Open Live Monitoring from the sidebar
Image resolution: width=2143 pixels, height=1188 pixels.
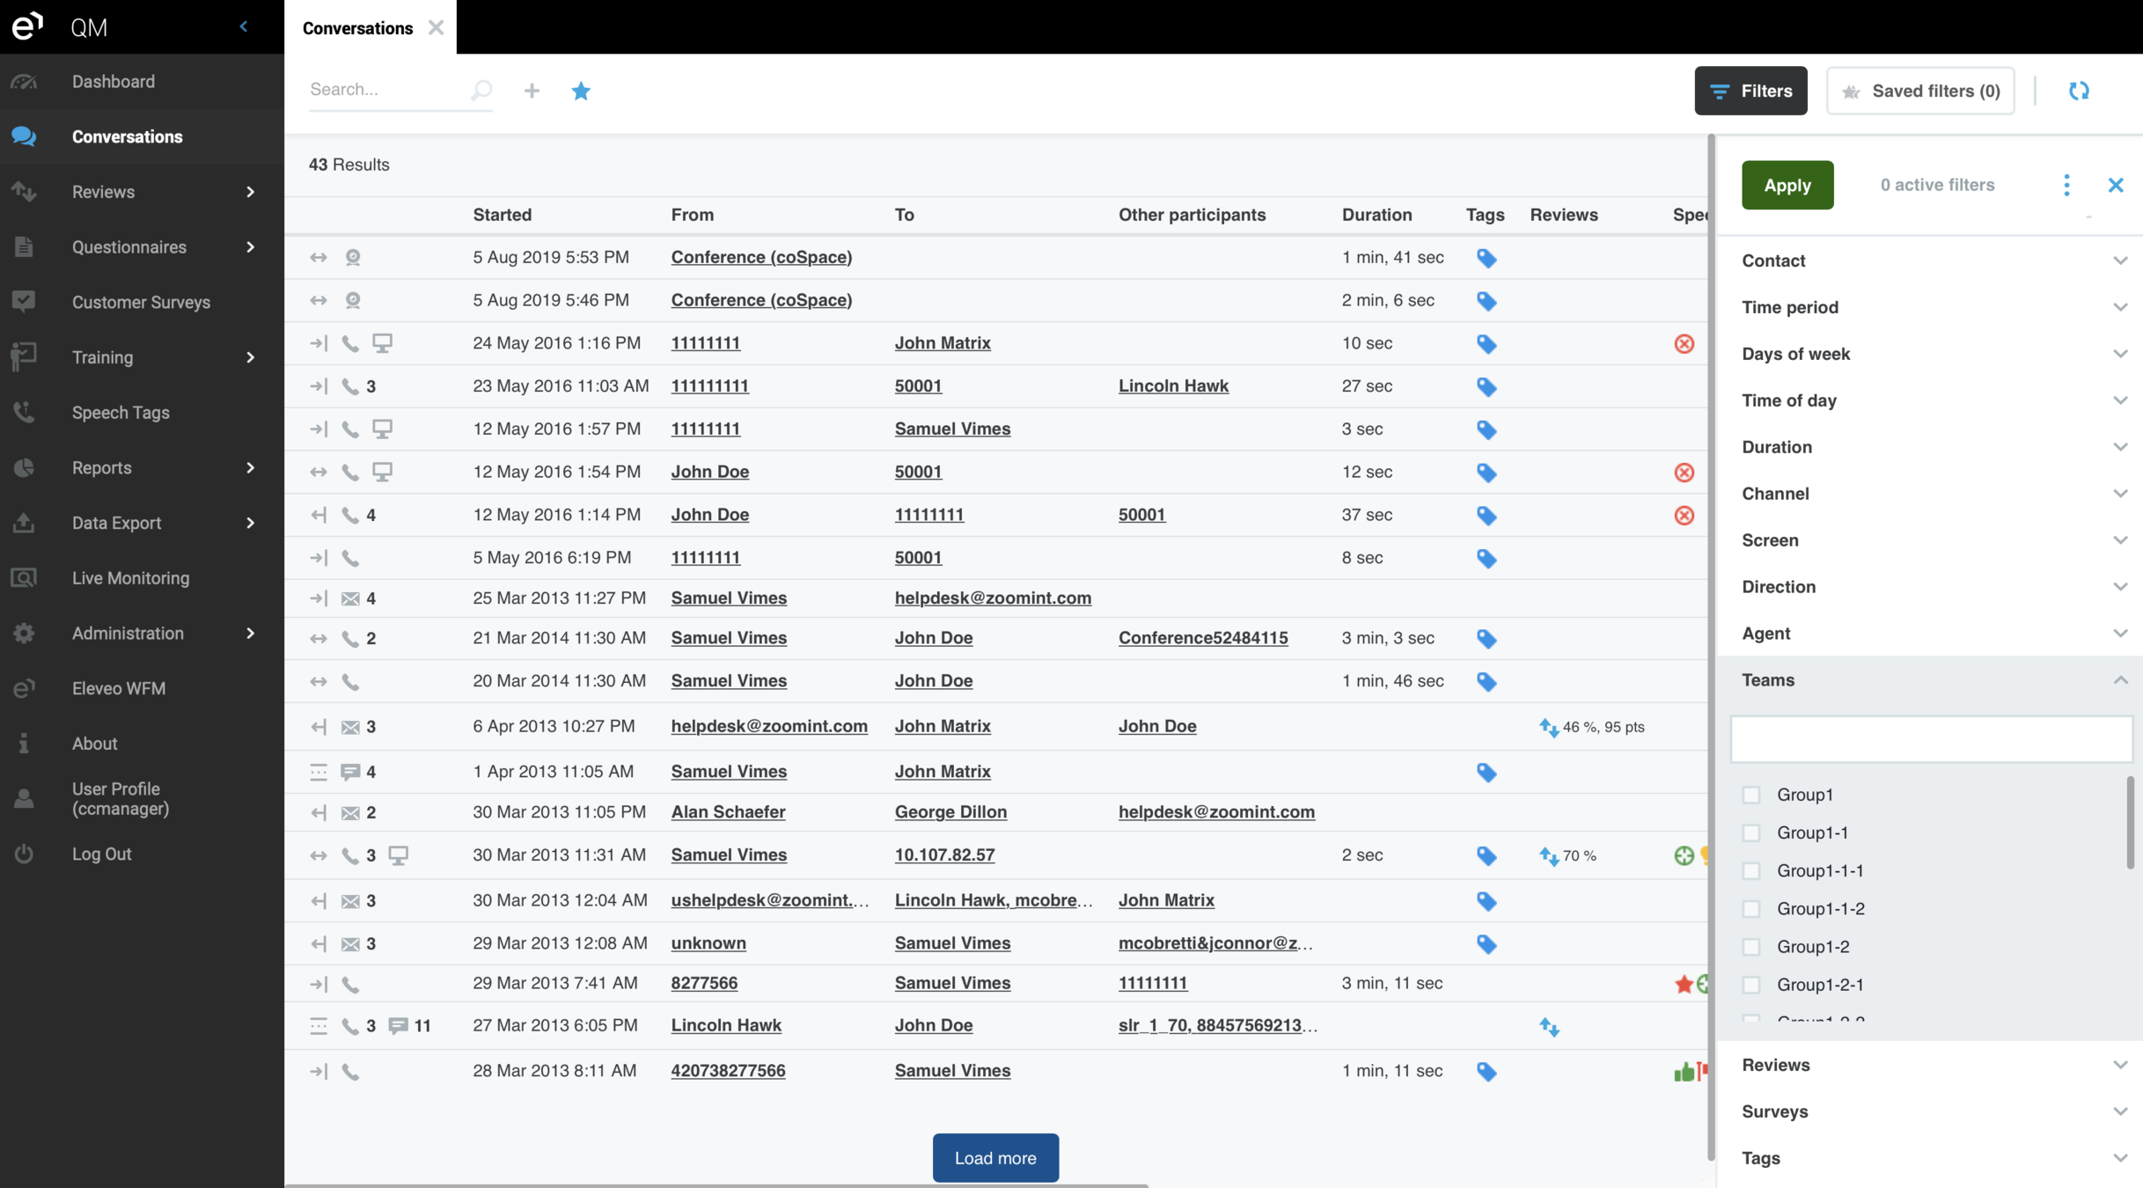(x=130, y=578)
